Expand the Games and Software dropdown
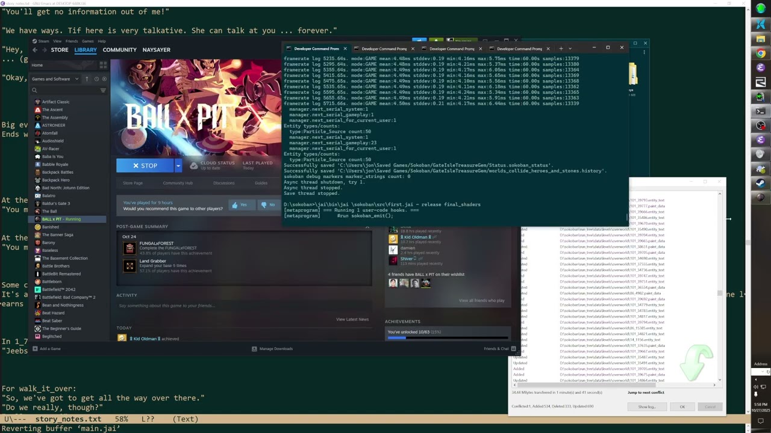The height and width of the screenshot is (433, 771). tap(55, 79)
